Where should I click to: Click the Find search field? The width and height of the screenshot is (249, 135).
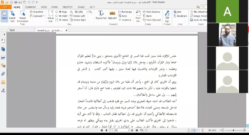tap(204, 7)
